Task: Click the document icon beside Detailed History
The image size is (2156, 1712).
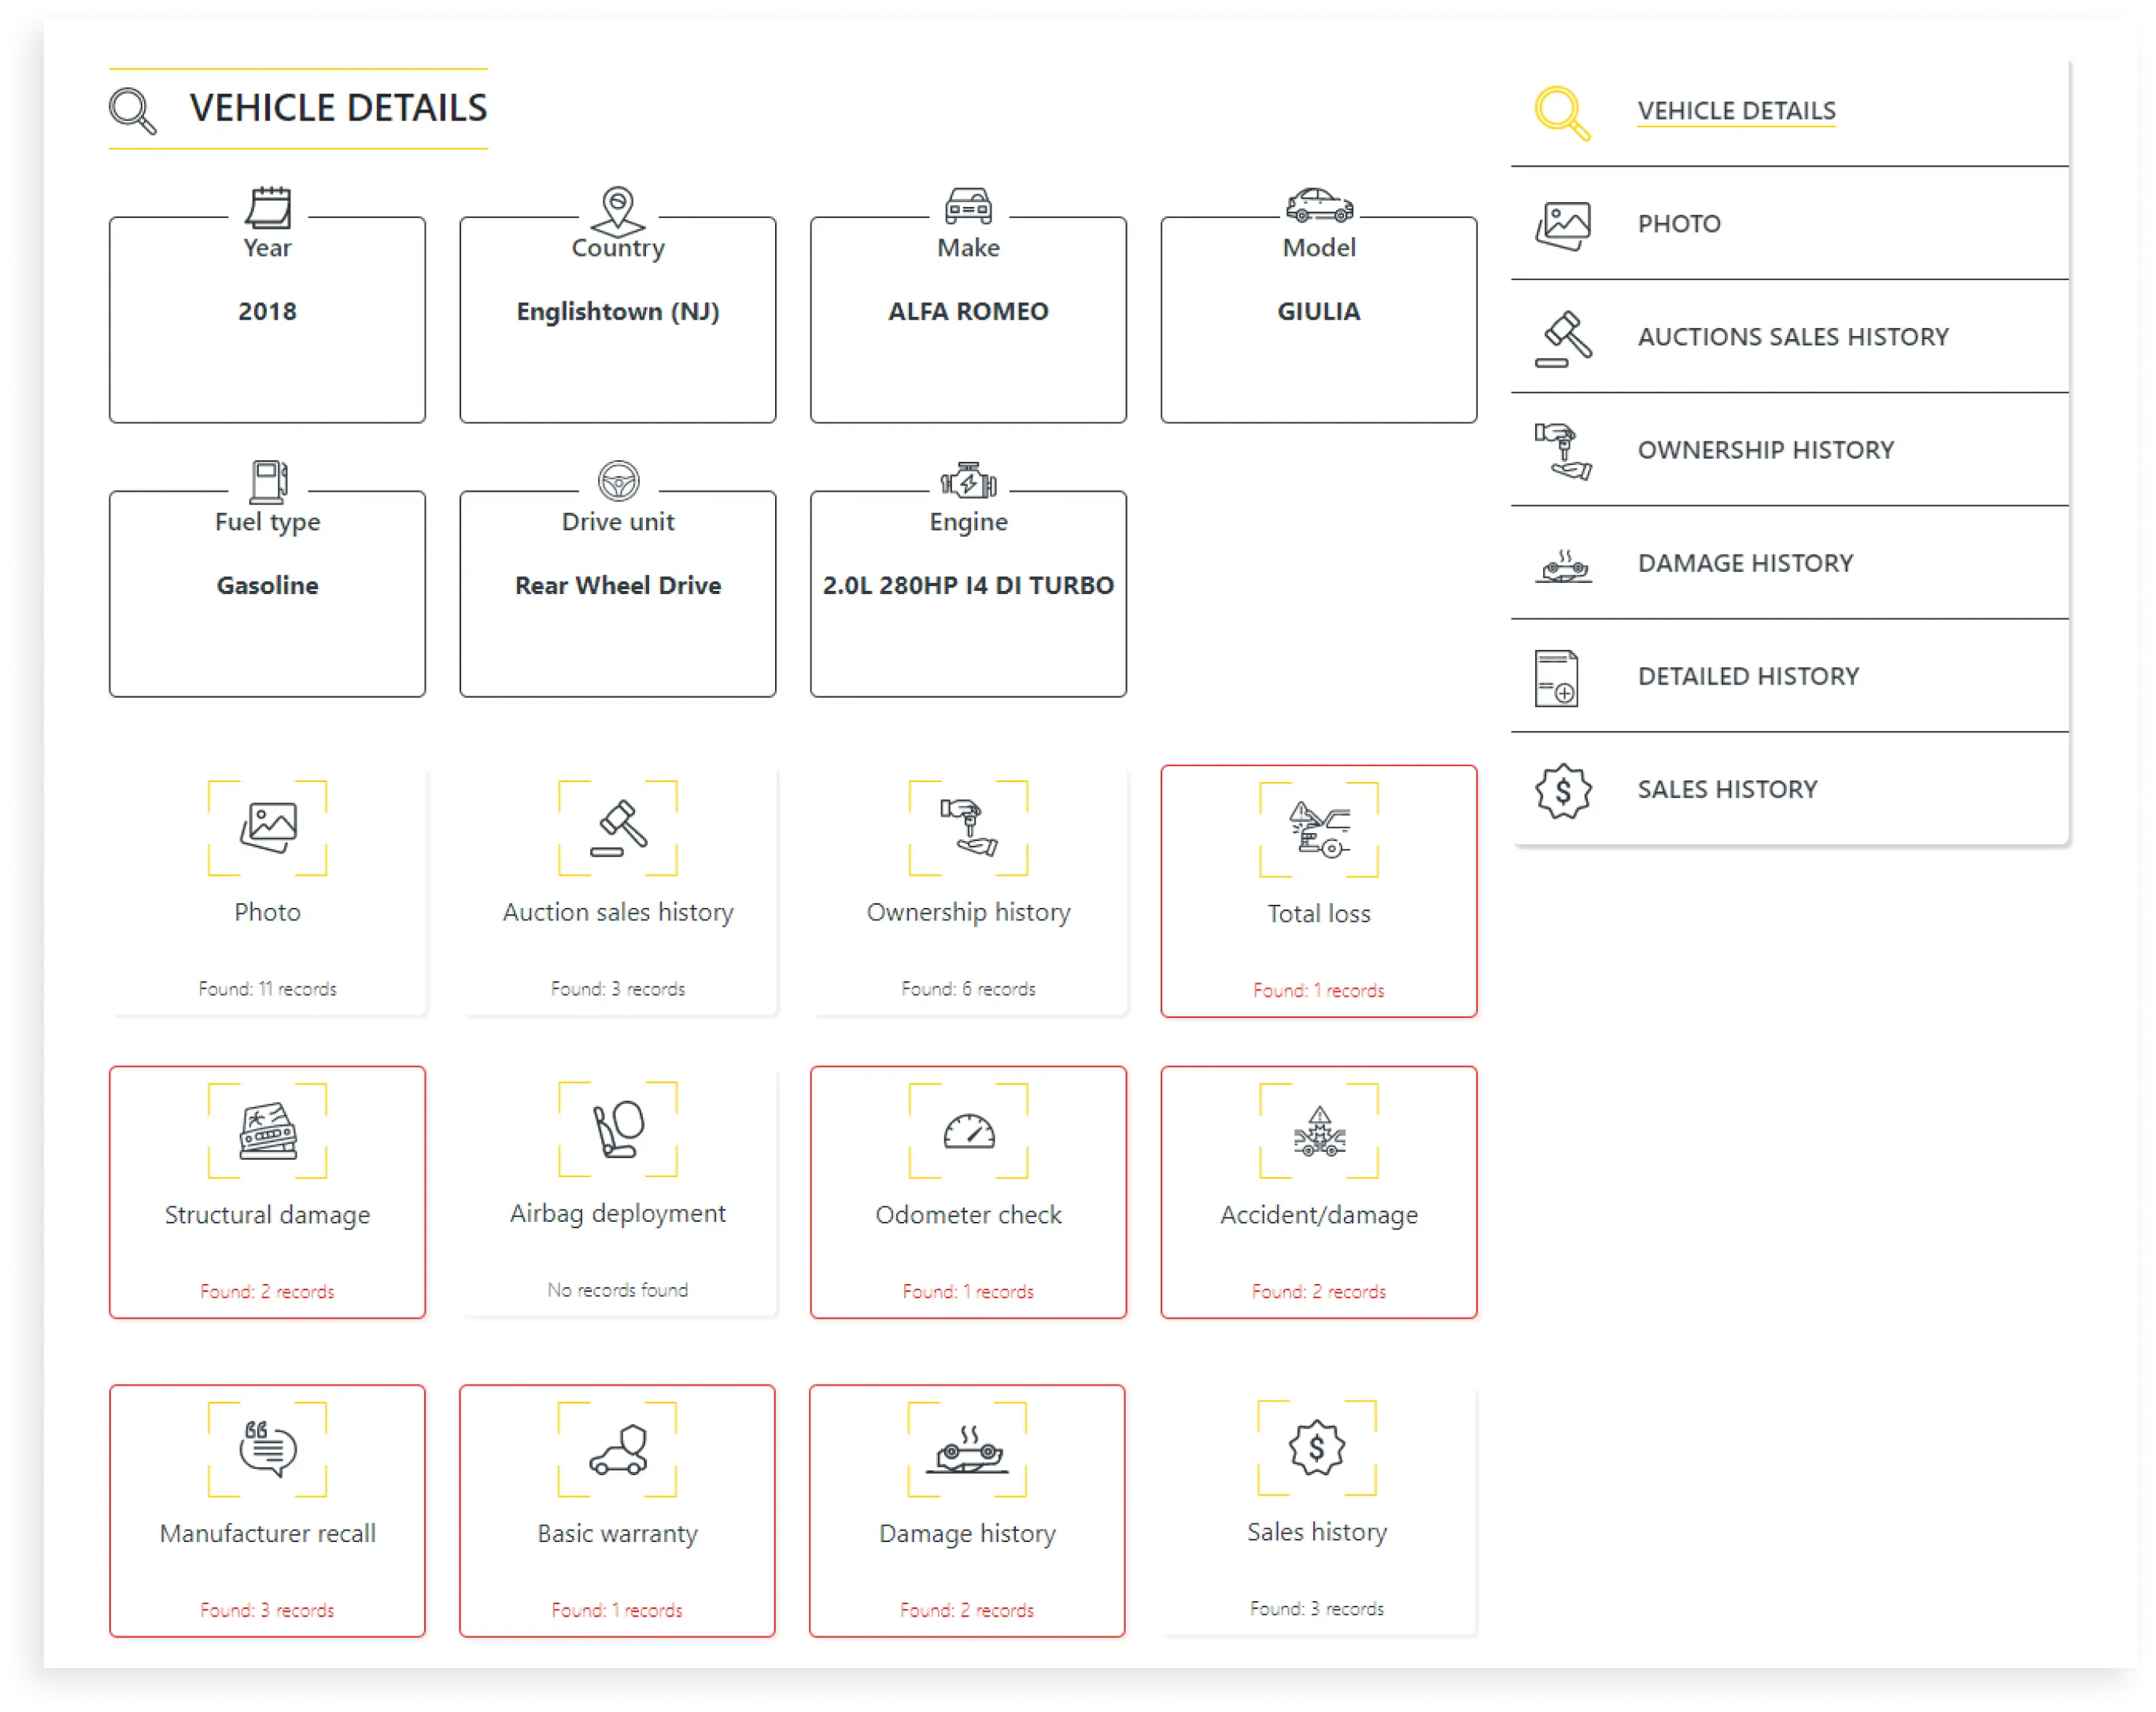Action: point(1556,678)
